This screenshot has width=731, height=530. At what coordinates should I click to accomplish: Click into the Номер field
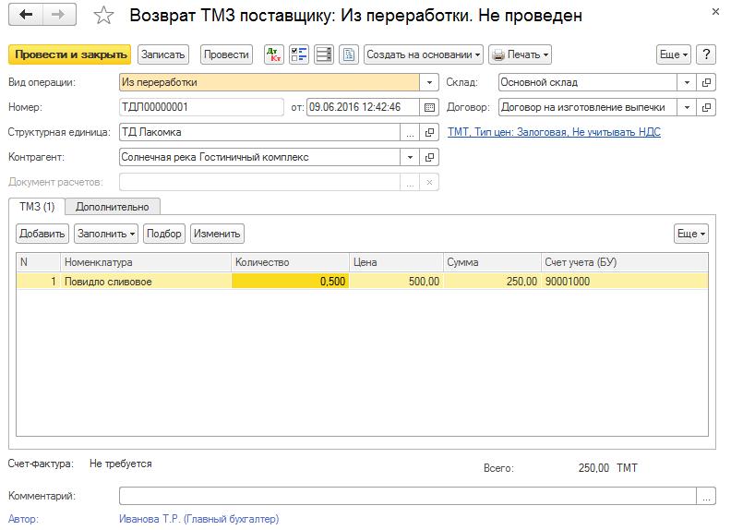(x=201, y=107)
